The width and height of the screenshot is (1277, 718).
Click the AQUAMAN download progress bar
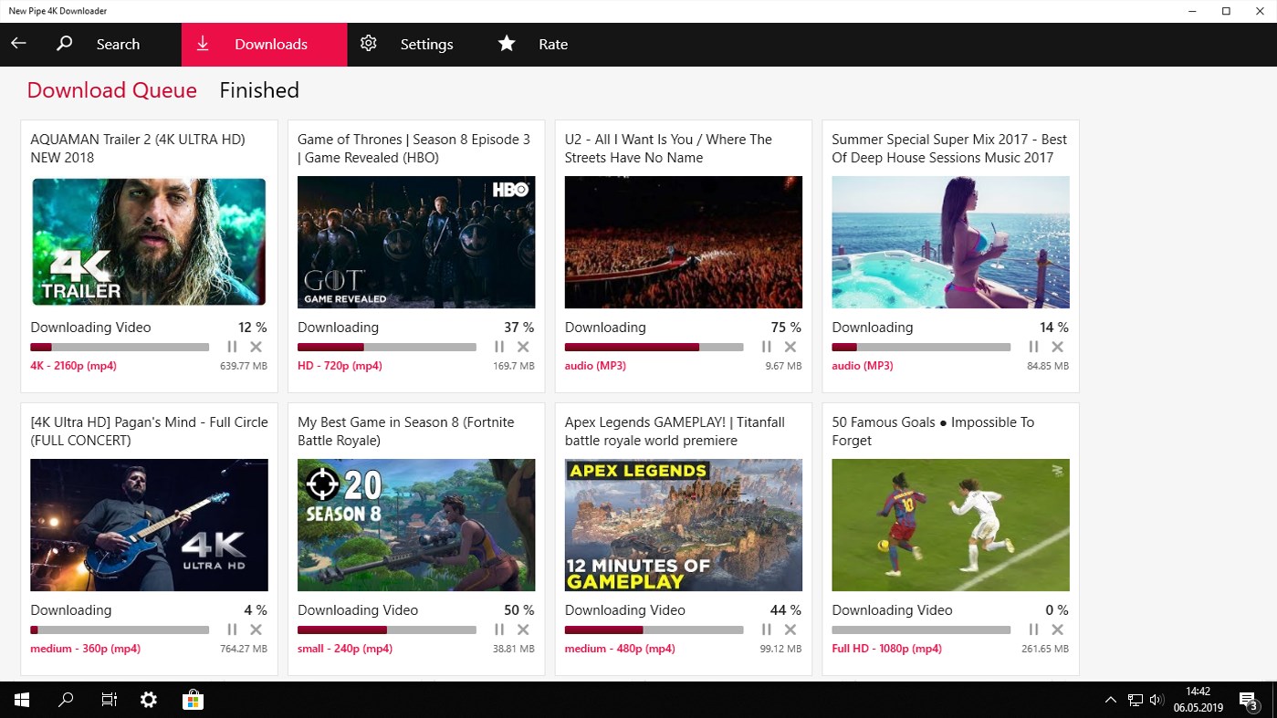coord(120,347)
